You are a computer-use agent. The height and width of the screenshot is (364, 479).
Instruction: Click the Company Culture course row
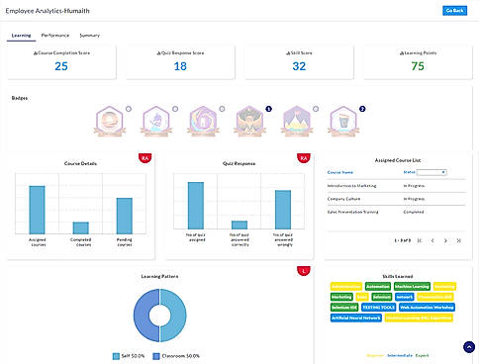coord(396,199)
